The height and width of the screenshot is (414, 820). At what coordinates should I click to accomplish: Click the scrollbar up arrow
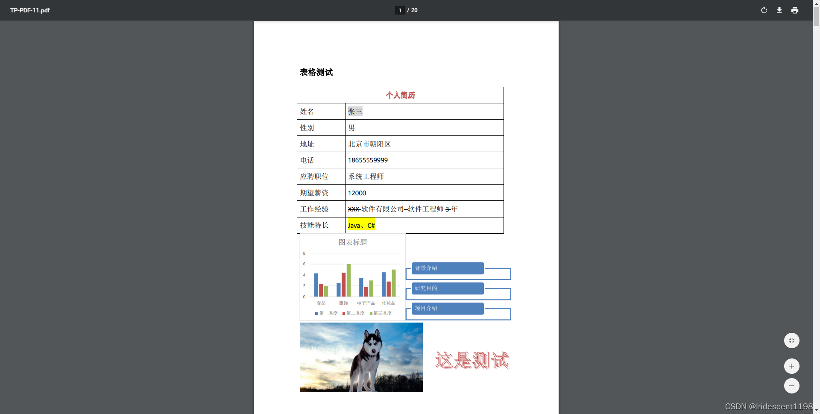click(816, 3)
